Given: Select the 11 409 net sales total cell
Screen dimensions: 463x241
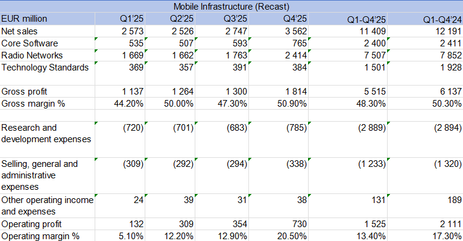Looking at the screenshot, I should [347, 31].
